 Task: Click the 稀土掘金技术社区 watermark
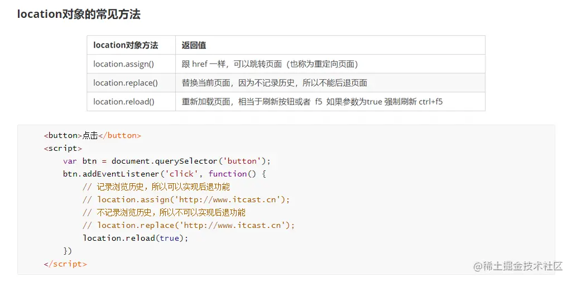click(x=518, y=266)
